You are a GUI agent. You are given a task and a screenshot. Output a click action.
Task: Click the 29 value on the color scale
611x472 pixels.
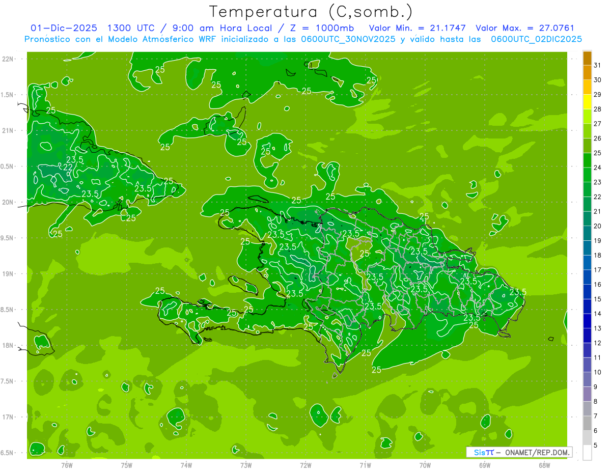click(598, 94)
